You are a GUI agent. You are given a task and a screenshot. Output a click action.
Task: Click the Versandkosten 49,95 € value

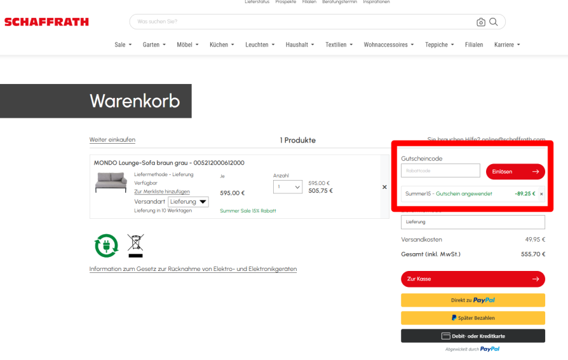pos(535,240)
